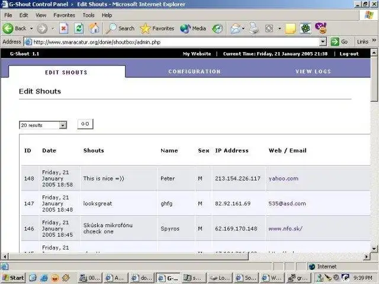The height and width of the screenshot is (284, 379).
Task: Click the horizontal scrollbar right arrow
Action: (367, 256)
